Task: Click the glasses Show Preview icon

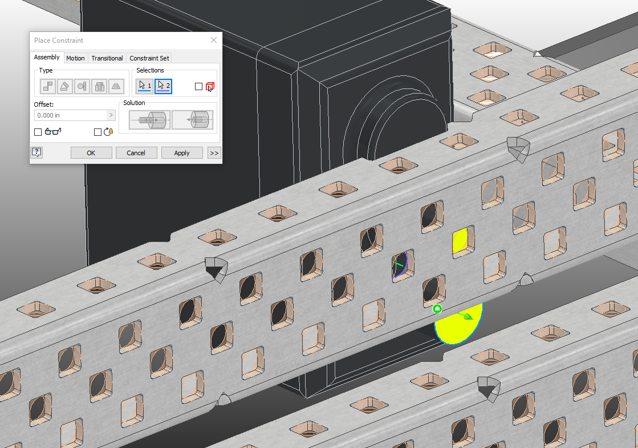Action: pyautogui.click(x=53, y=131)
